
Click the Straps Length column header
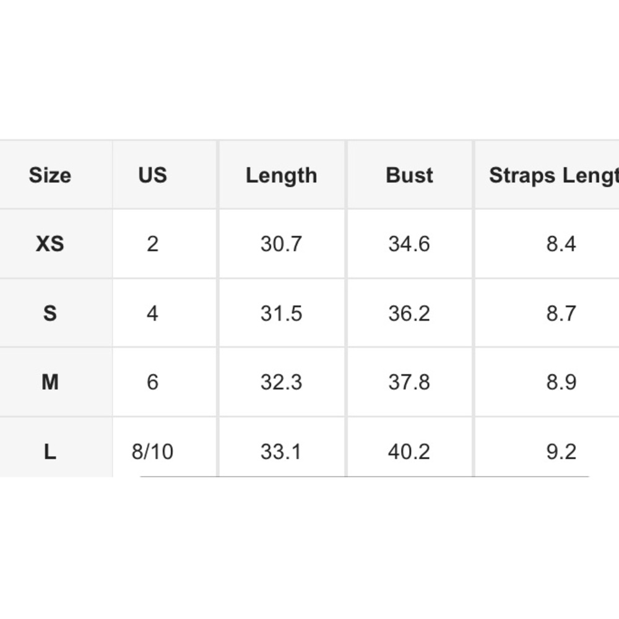pos(554,176)
